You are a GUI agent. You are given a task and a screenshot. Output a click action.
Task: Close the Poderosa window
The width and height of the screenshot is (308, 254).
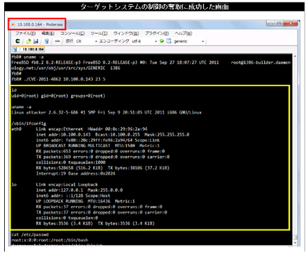point(290,23)
